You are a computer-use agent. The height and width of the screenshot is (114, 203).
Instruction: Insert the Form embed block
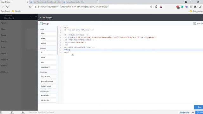click(48, 34)
